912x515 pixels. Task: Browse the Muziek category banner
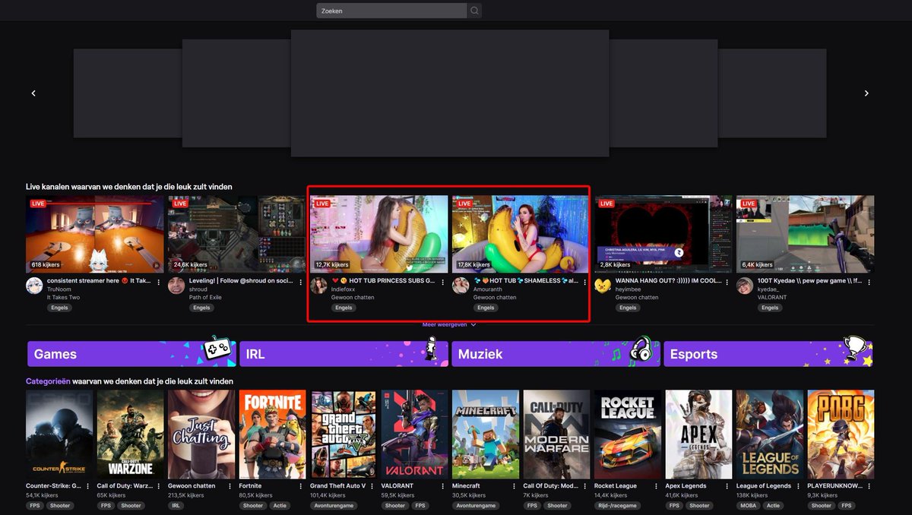[556, 354]
